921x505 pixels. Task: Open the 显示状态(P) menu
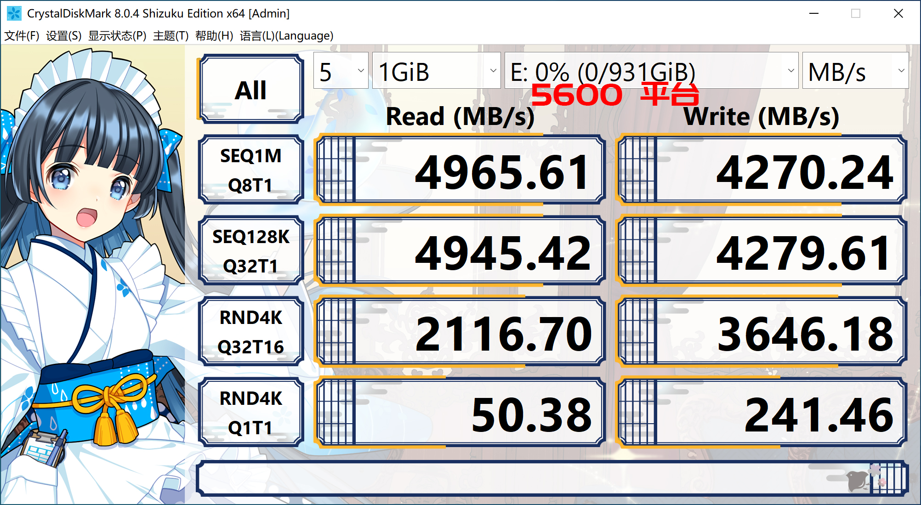(x=117, y=36)
